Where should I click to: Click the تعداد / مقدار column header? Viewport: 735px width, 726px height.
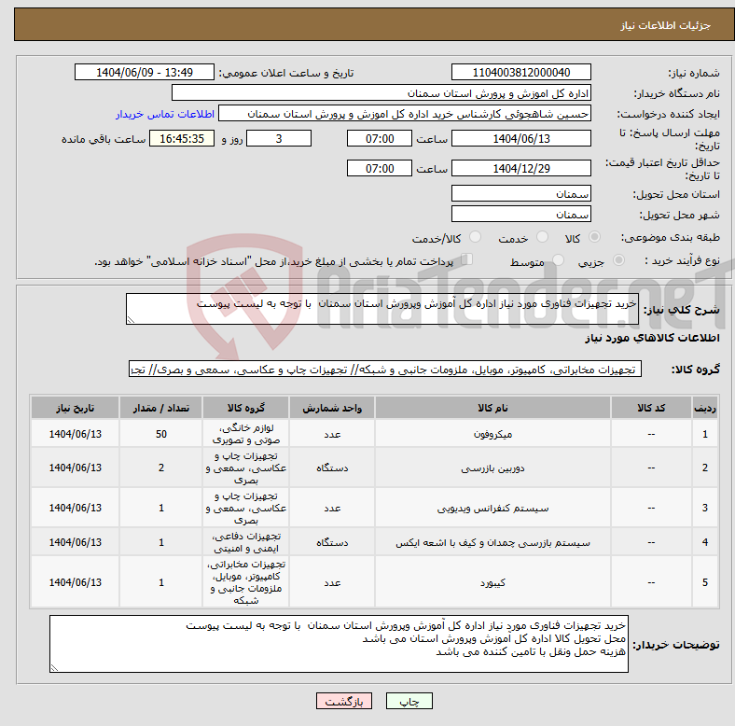click(x=160, y=408)
